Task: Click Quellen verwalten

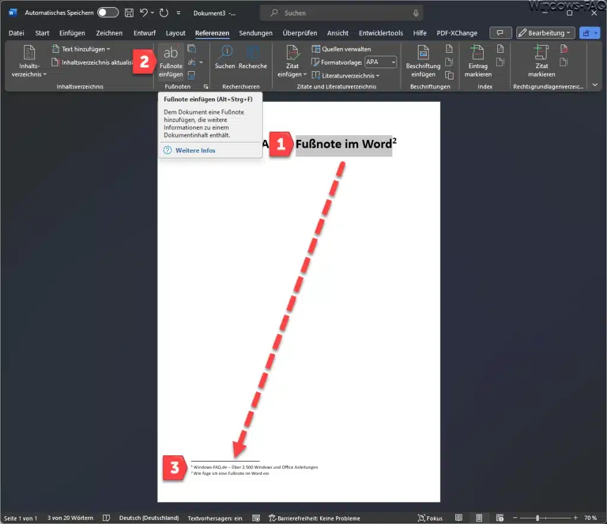Action: (341, 49)
